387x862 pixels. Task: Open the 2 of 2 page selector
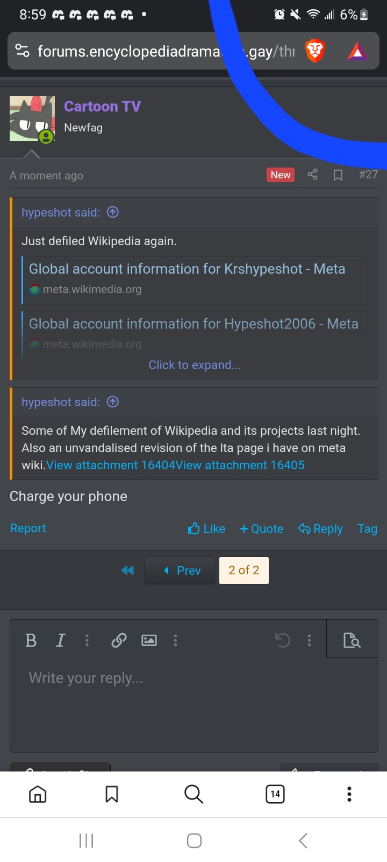tap(243, 571)
